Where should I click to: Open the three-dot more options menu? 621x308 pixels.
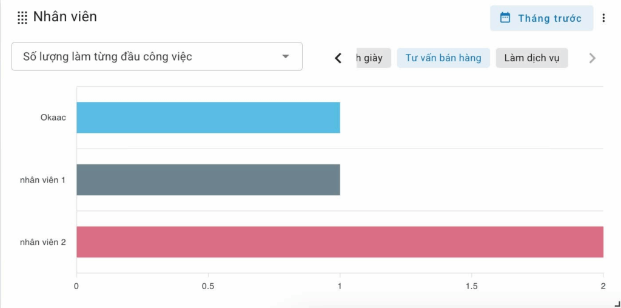603,18
